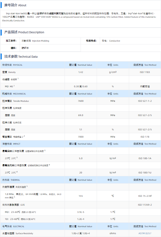Click the 冲击性能 IMPACT table header
Screen dimensions: 161x237
(11, 144)
